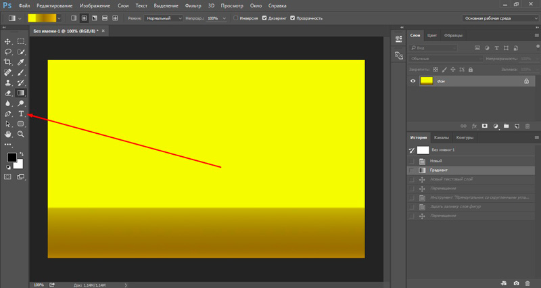Toggle lock transparent pixels
This screenshot has height=288, width=541.
tap(436, 70)
